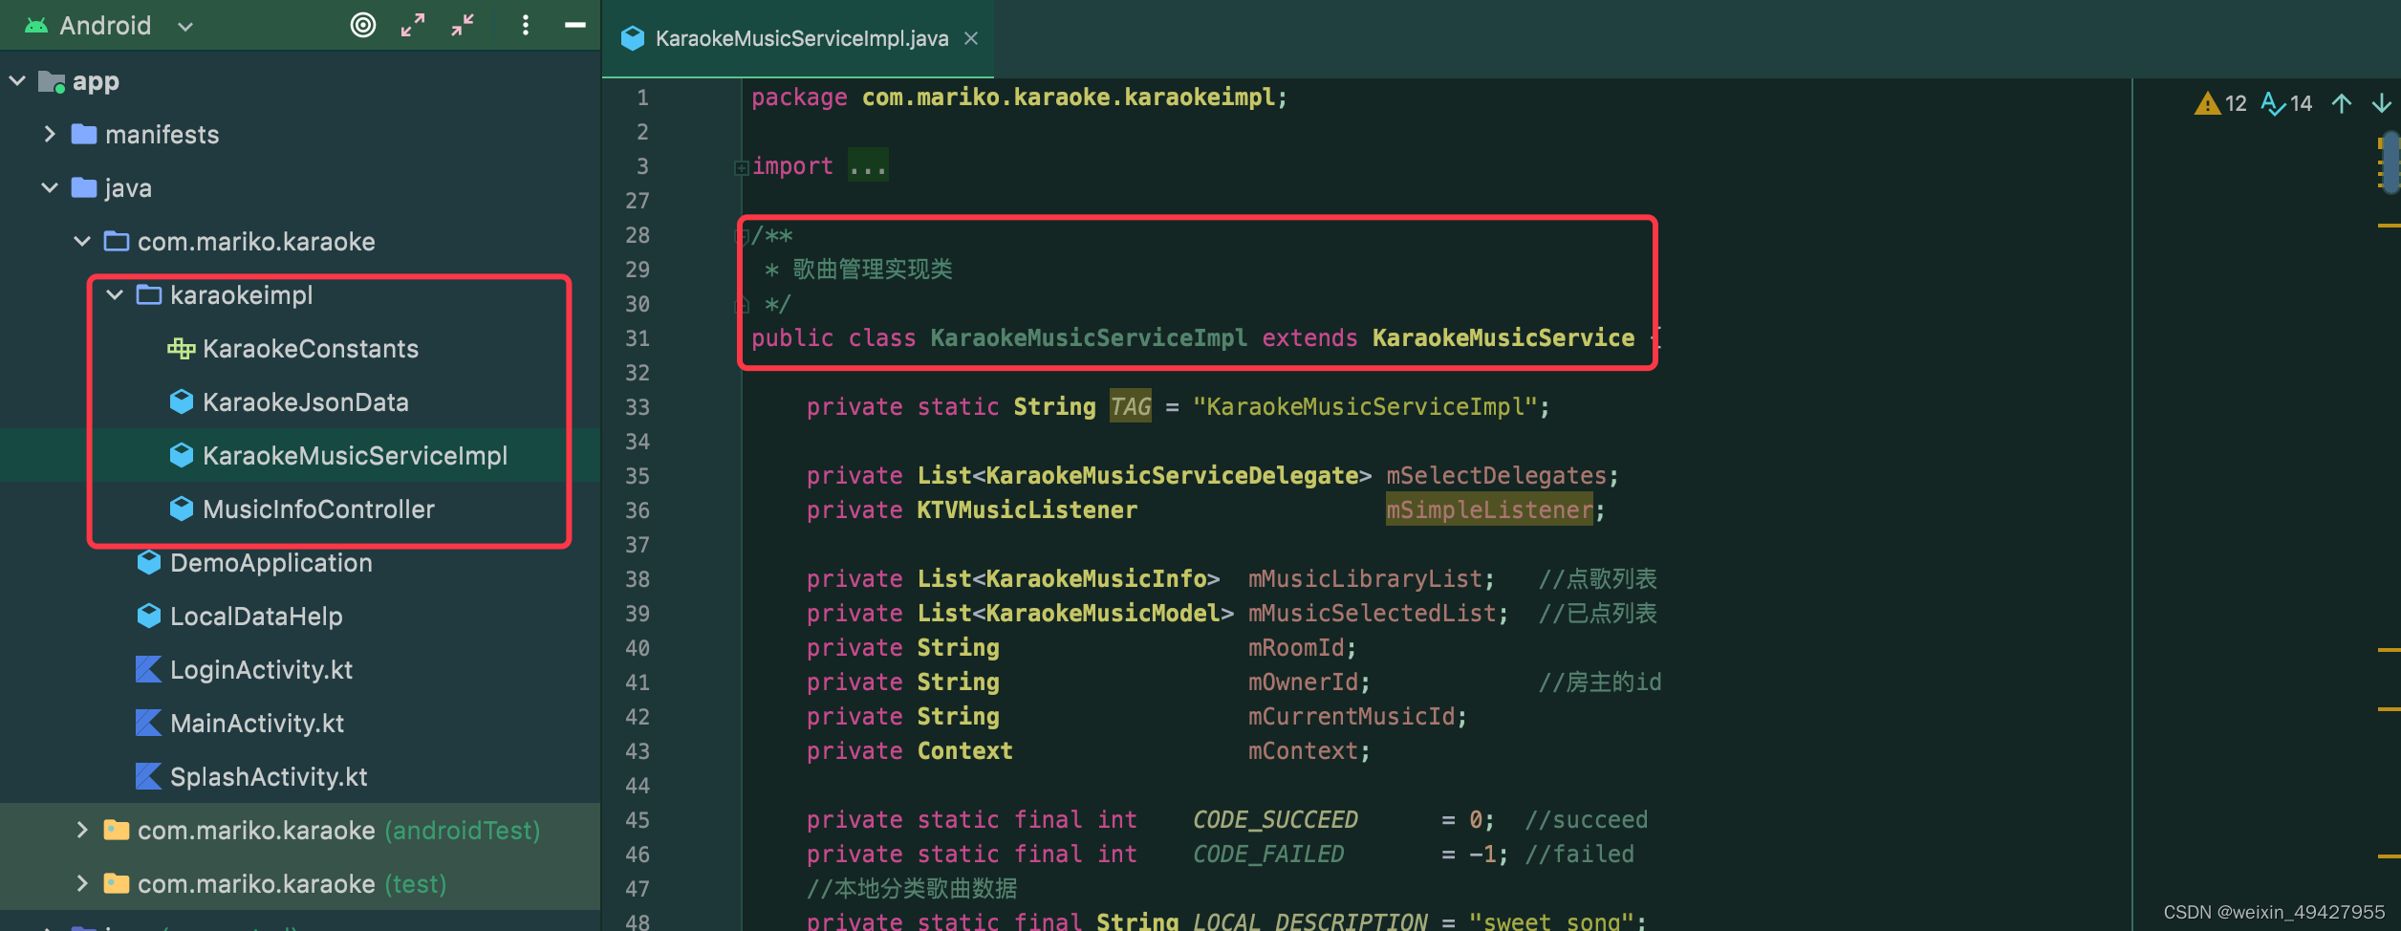Viewport: 2401px width, 931px height.
Task: Expand com.mariko.karaoke (androidTest) package
Action: tap(82, 831)
